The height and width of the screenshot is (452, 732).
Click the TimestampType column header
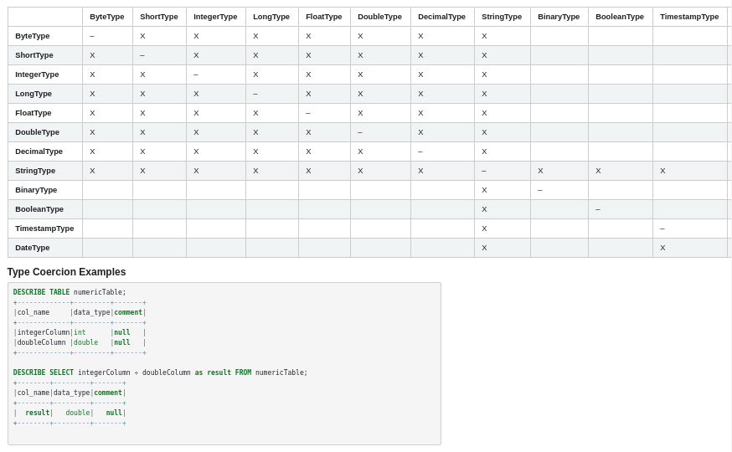pos(689,17)
